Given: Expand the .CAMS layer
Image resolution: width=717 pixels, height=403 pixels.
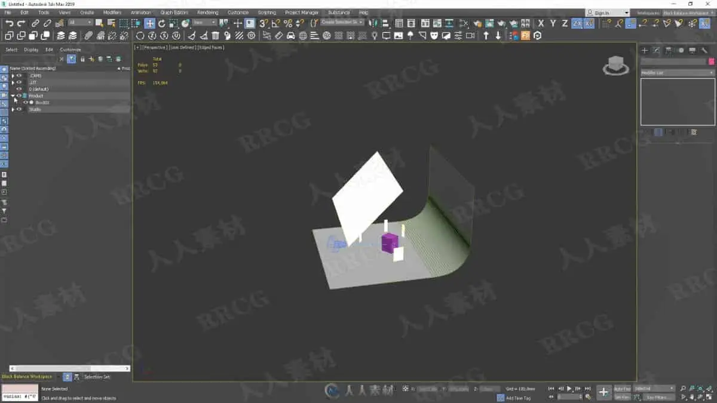Looking at the screenshot, I should click(x=13, y=76).
